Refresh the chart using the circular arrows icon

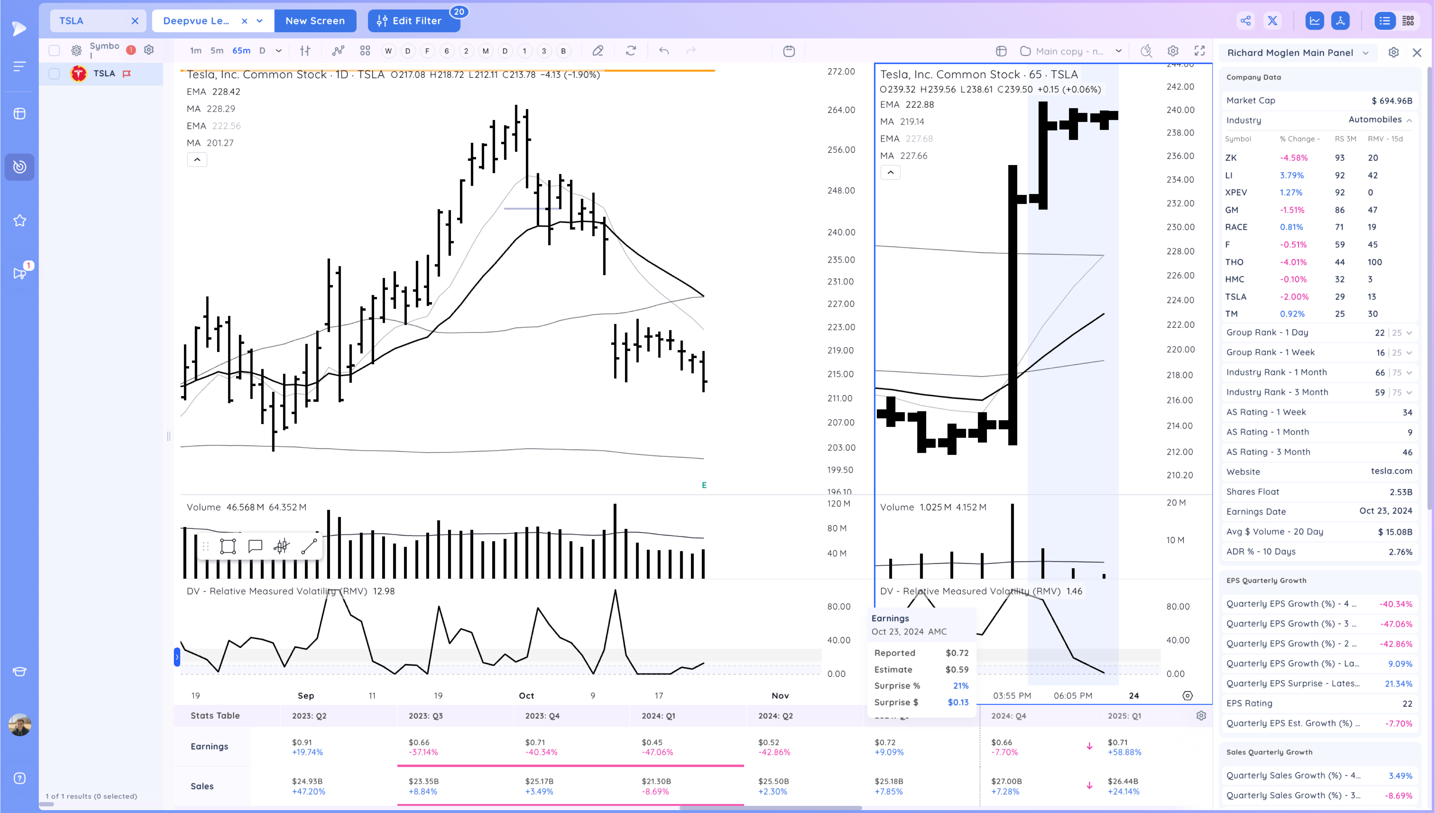tap(631, 50)
